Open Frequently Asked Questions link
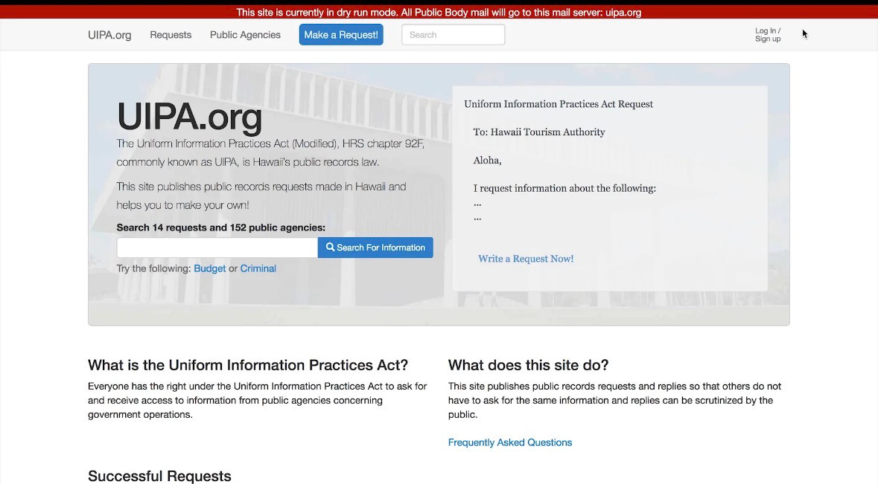The height and width of the screenshot is (484, 878). 510,442
